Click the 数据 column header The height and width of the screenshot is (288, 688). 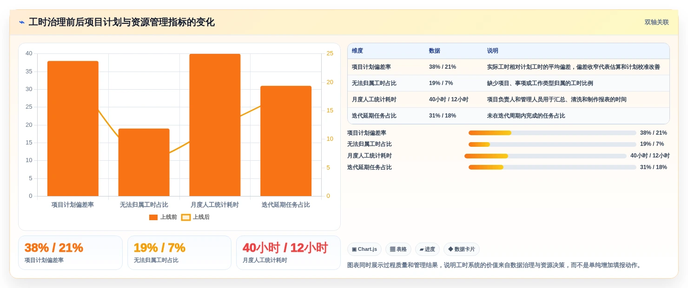(x=435, y=51)
